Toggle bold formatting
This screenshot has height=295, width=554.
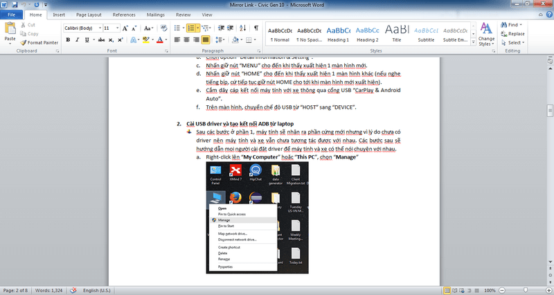(x=68, y=40)
